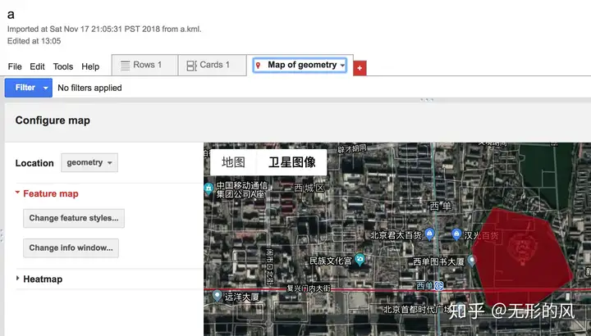Viewport: 591px width, 336px height.
Task: Click the "Edited at 13:05" text
Action: (x=34, y=41)
